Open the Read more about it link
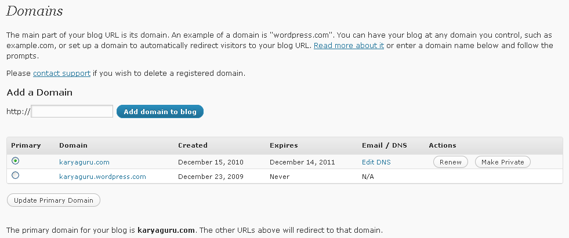 (x=349, y=46)
